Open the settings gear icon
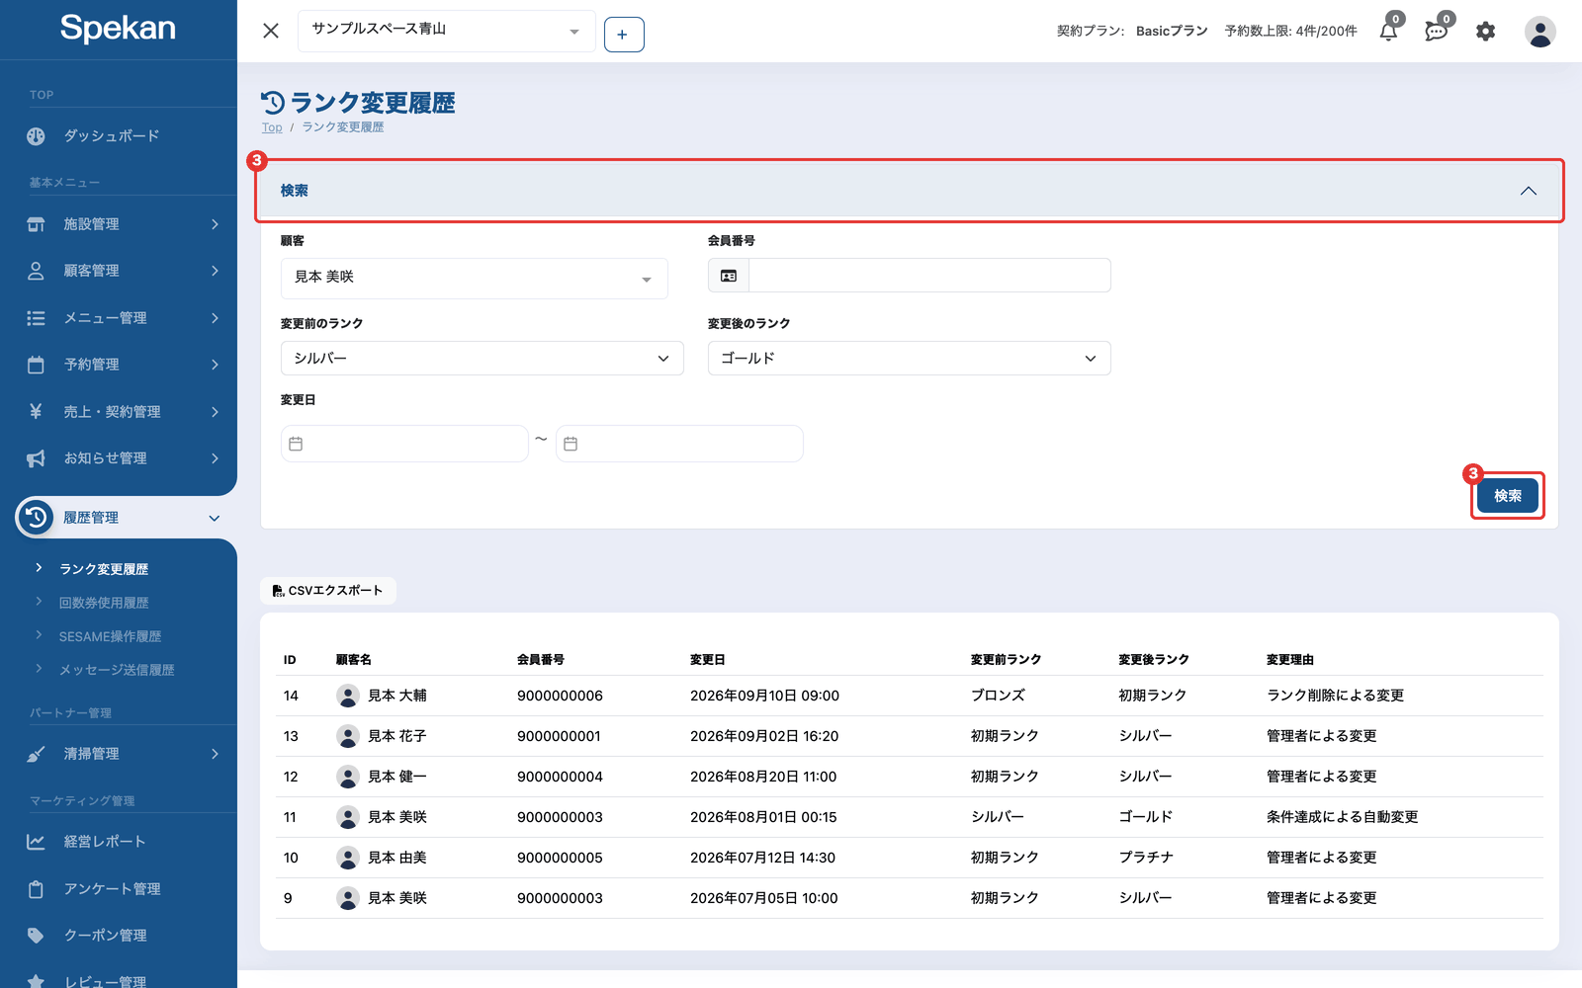 click(1485, 32)
